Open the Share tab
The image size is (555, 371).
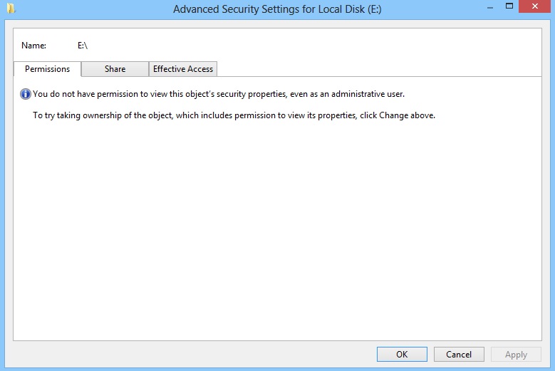coord(115,69)
